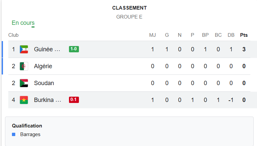The height and width of the screenshot is (146, 257).
Task: Select the En cours tab
Action: click(x=23, y=23)
